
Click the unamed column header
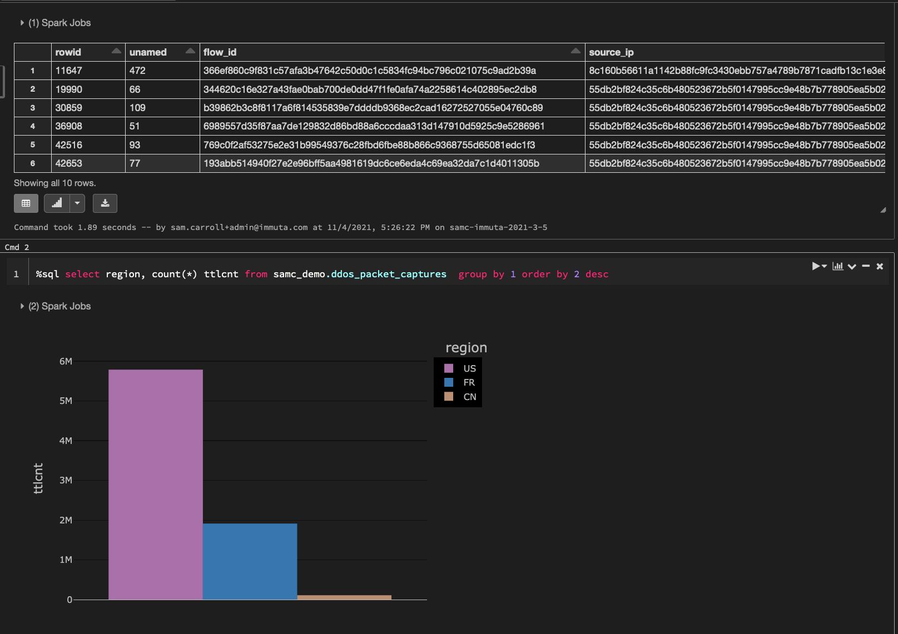[x=148, y=52]
